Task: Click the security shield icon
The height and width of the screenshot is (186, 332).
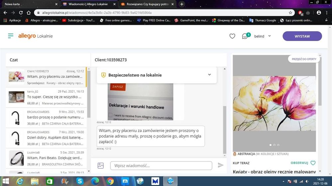Action: [103, 75]
